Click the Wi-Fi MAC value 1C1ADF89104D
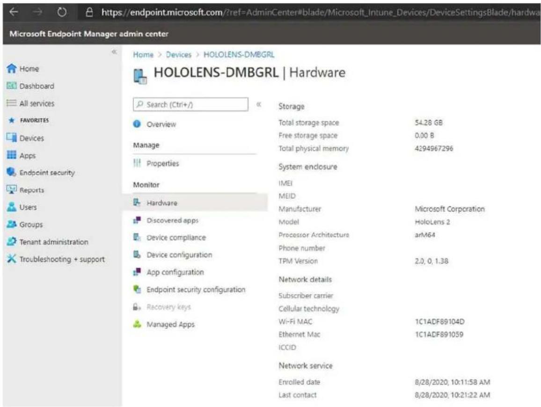Screen dimensions: 541x407 click(439, 321)
